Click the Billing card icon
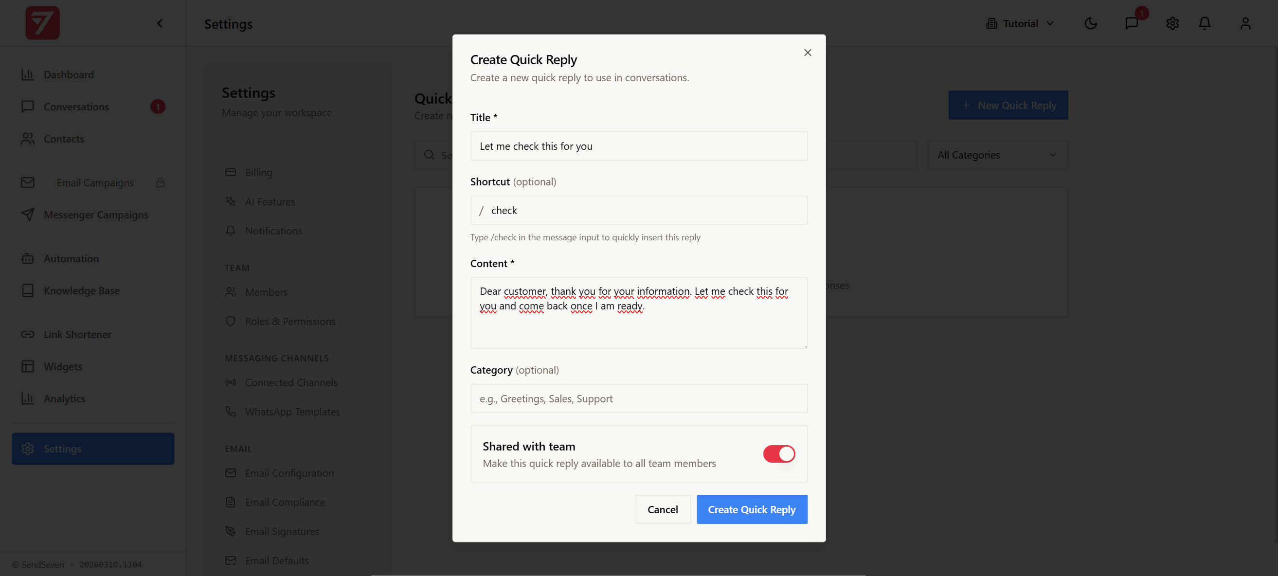 click(230, 172)
